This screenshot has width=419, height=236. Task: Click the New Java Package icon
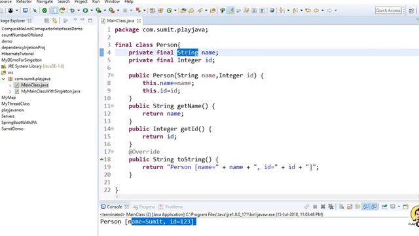[160, 10]
